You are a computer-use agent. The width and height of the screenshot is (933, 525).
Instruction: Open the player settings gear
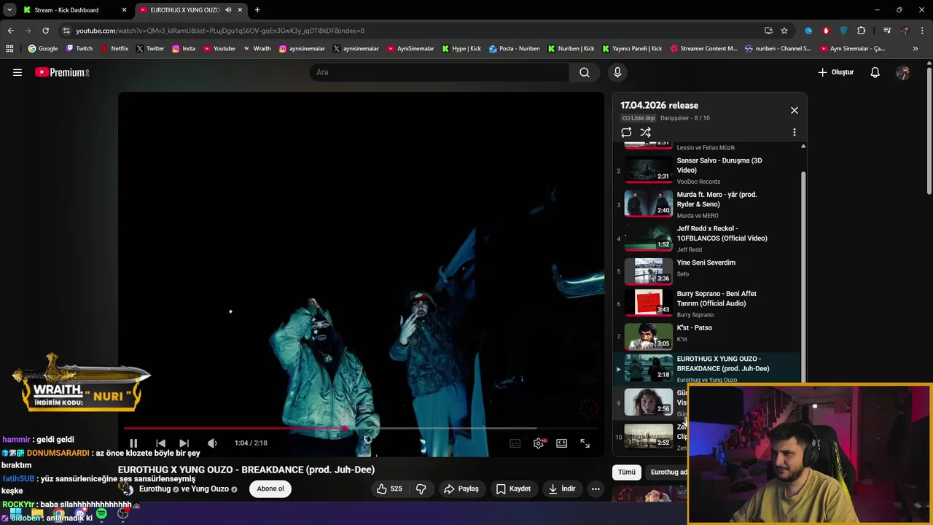[538, 443]
